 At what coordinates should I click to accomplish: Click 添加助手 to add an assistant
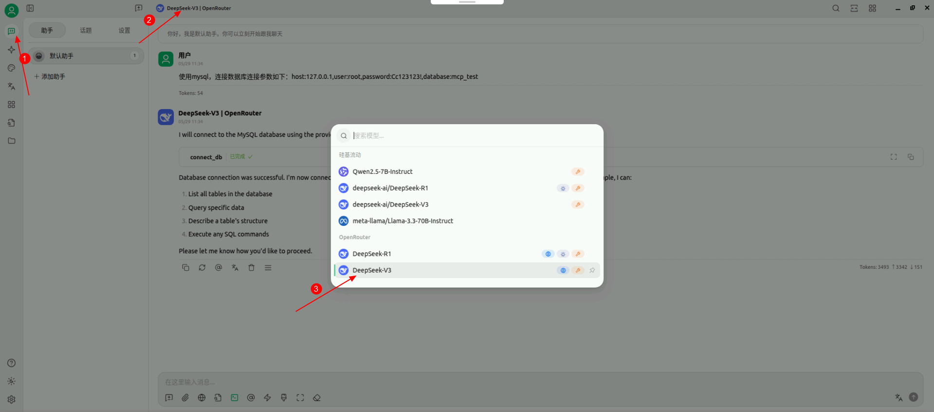[x=50, y=76]
